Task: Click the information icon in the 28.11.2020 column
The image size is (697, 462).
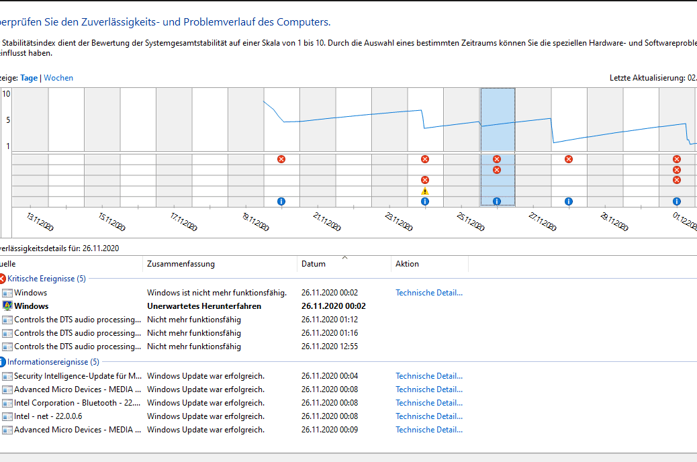Action: coord(569,201)
